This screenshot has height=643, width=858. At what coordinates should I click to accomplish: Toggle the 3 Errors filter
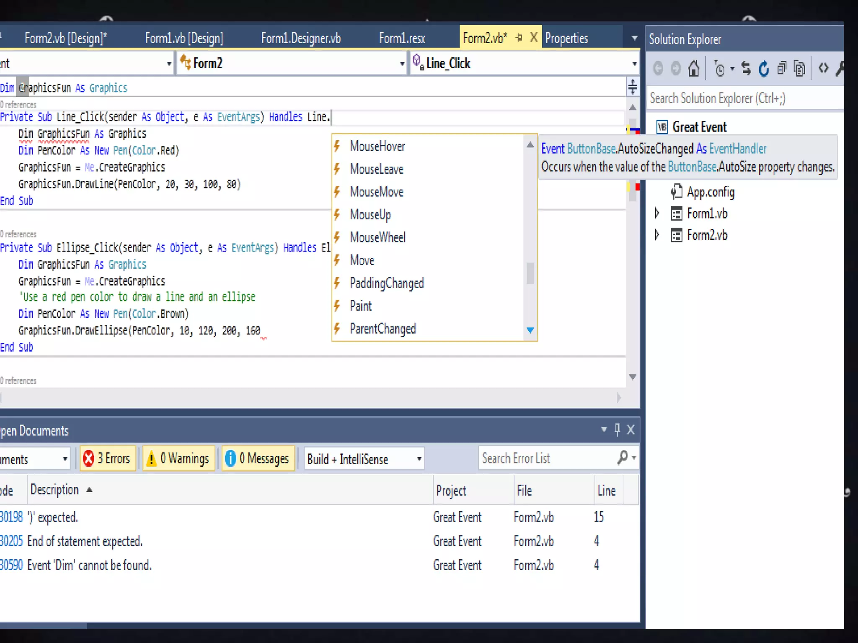[x=108, y=458]
